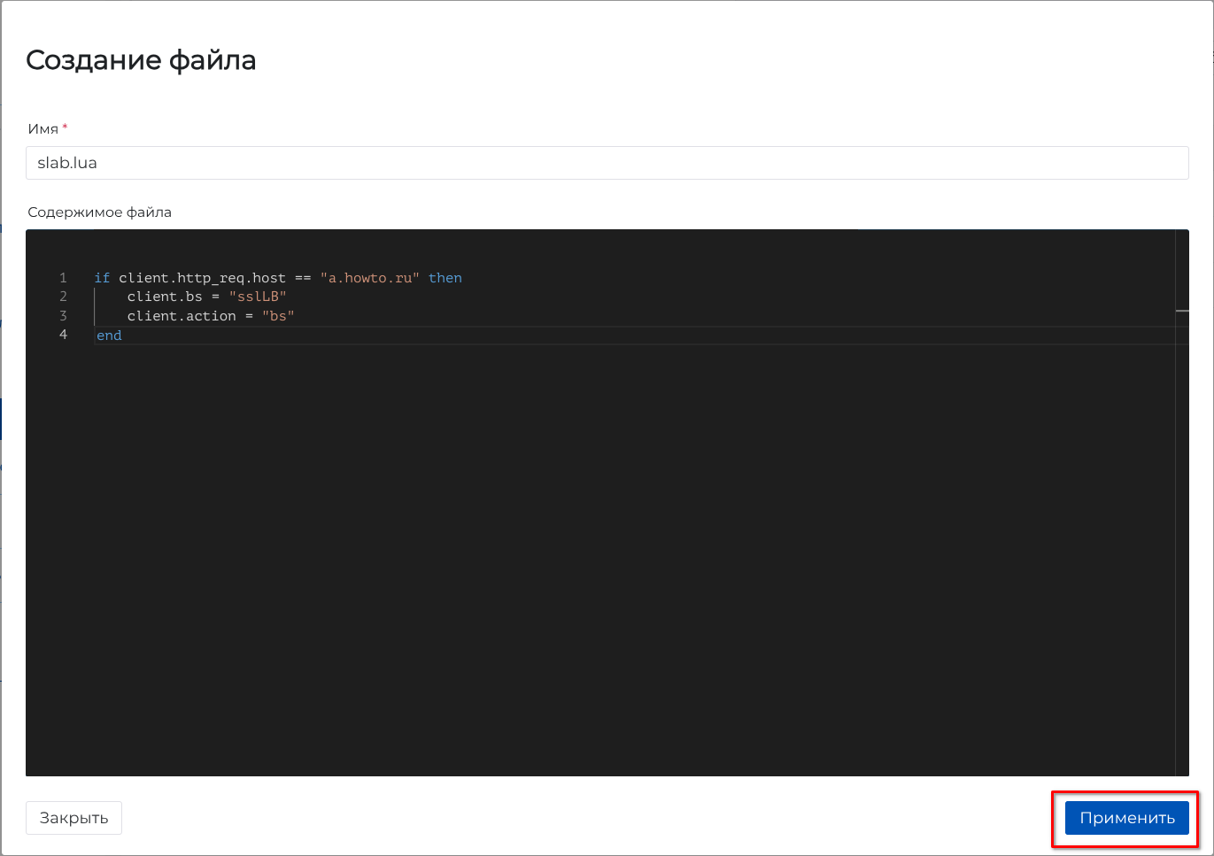Image resolution: width=1214 pixels, height=856 pixels.
Task: Click the editor's right-side overview ruler marker
Action: (1182, 312)
